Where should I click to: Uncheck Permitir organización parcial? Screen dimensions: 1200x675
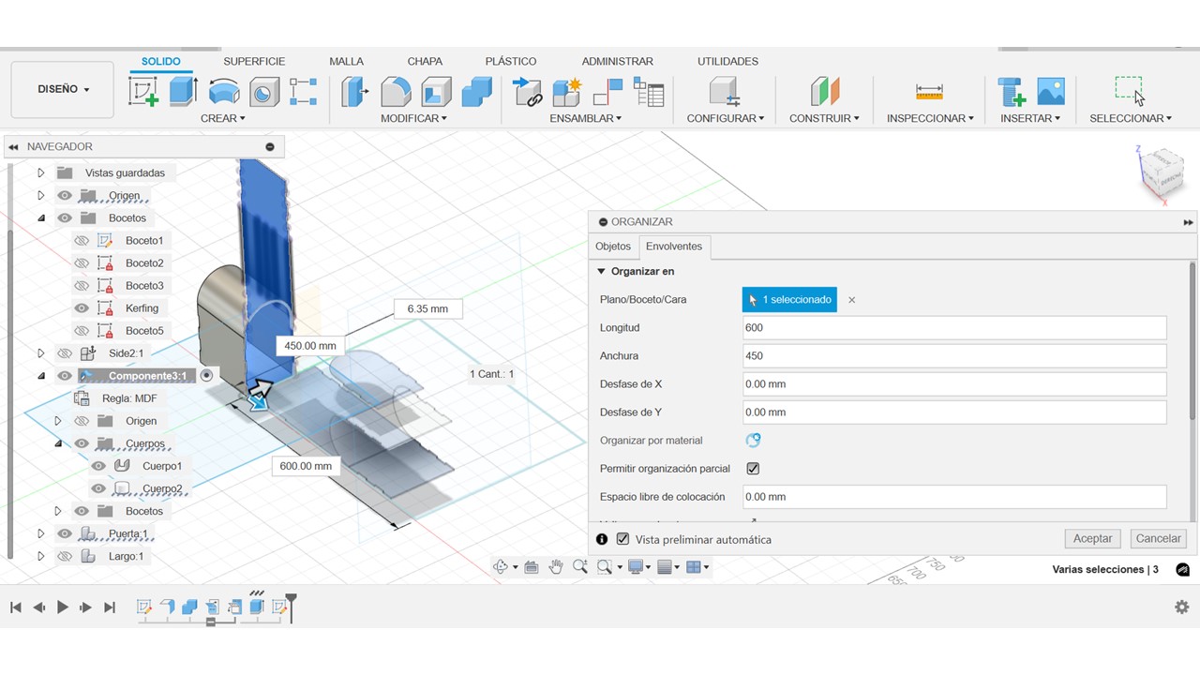click(x=753, y=469)
